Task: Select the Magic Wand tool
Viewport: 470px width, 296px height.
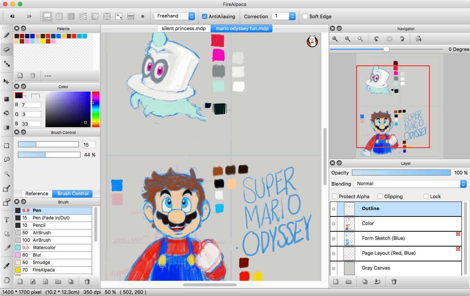Action: [x=6, y=174]
